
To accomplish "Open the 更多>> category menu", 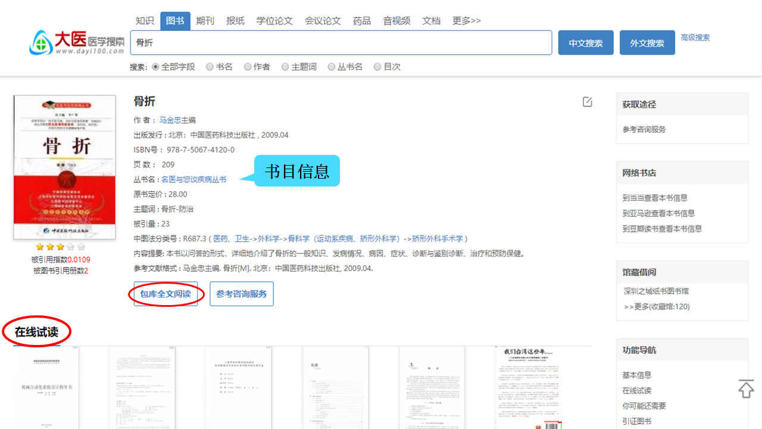I will (467, 21).
